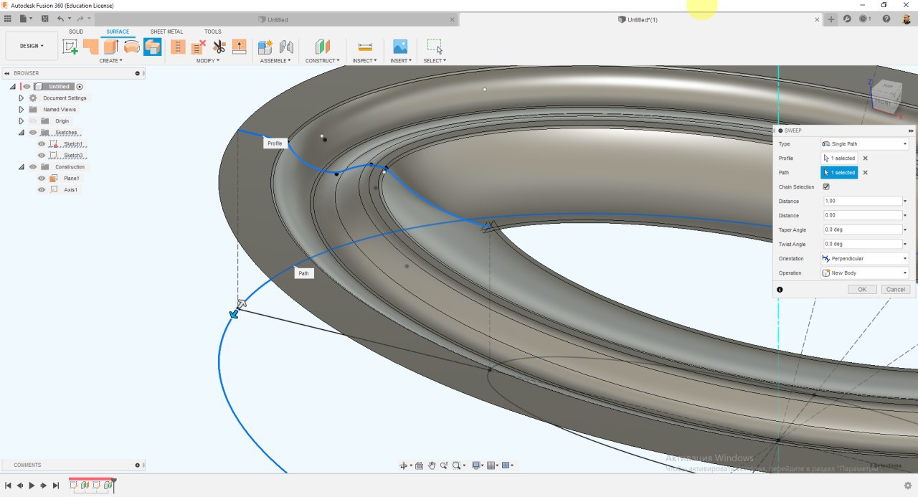This screenshot has width=918, height=497.
Task: Select the Create Sketch tool
Action: (x=70, y=47)
